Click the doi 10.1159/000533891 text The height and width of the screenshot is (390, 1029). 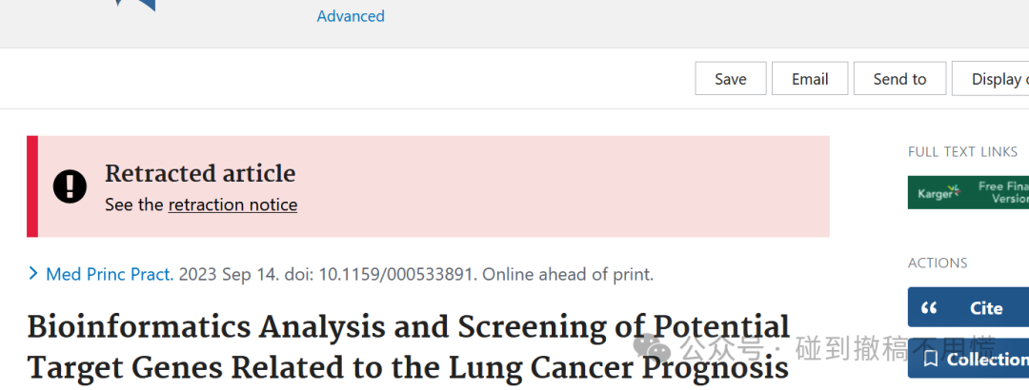[378, 274]
